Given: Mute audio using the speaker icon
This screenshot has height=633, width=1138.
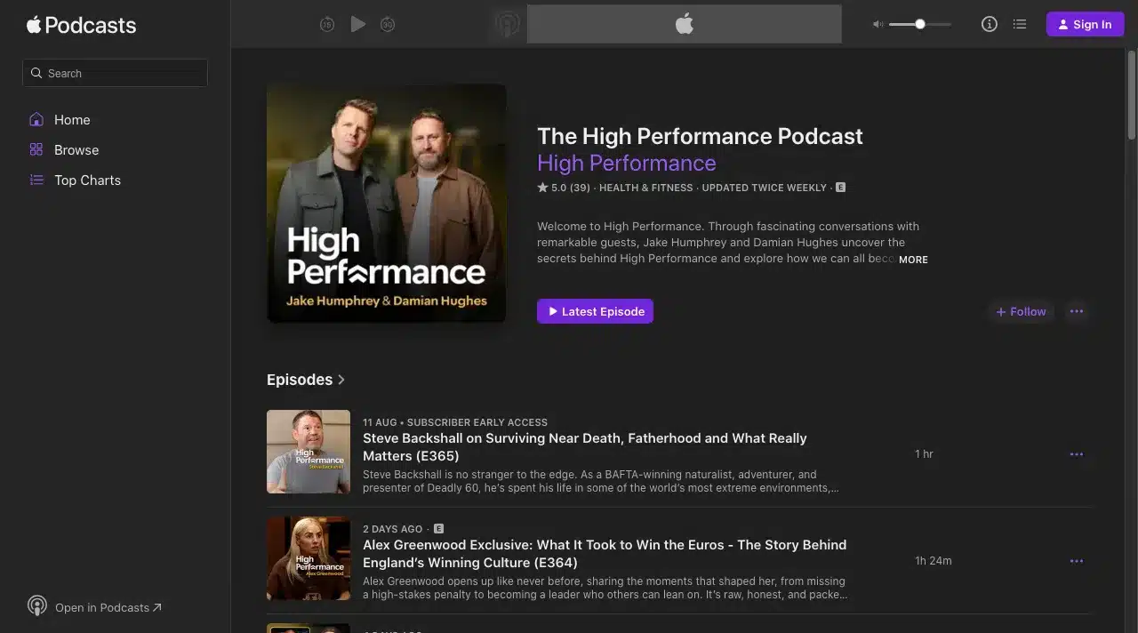Looking at the screenshot, I should point(878,24).
